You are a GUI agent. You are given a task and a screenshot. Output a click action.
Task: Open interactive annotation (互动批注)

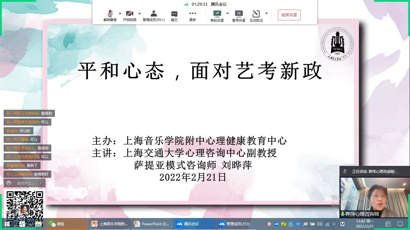point(256,16)
